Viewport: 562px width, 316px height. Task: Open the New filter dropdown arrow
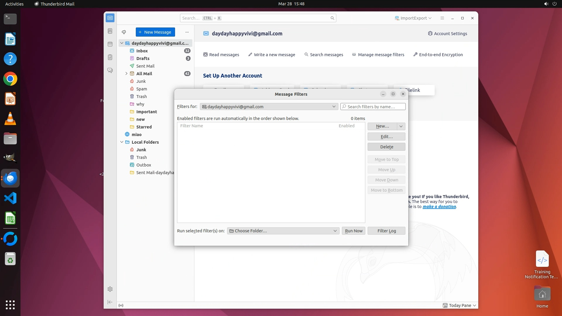click(401, 126)
